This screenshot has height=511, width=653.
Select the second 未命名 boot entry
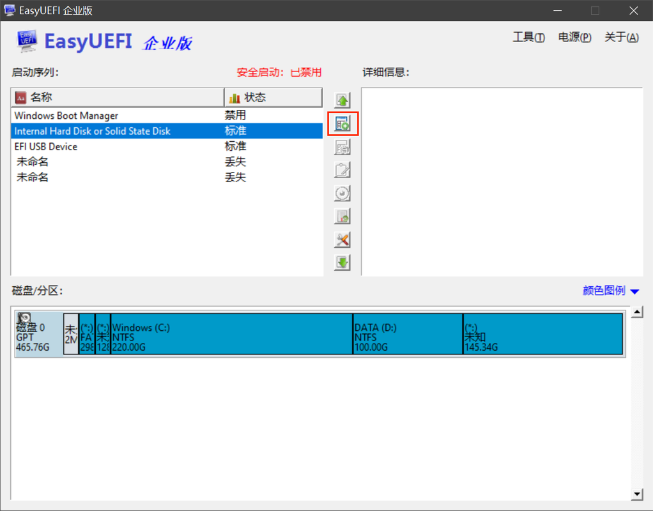[167, 177]
